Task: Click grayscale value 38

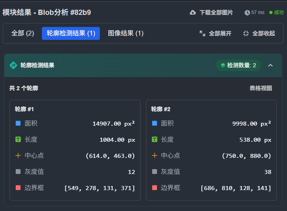Action: (x=268, y=172)
